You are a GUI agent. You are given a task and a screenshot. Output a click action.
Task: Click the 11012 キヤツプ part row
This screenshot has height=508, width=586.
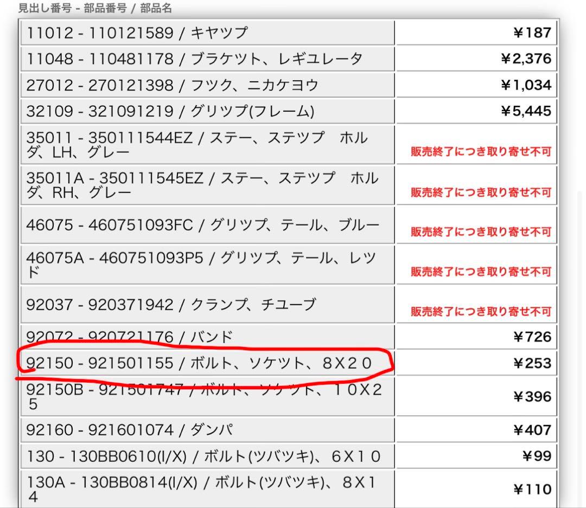[207, 33]
